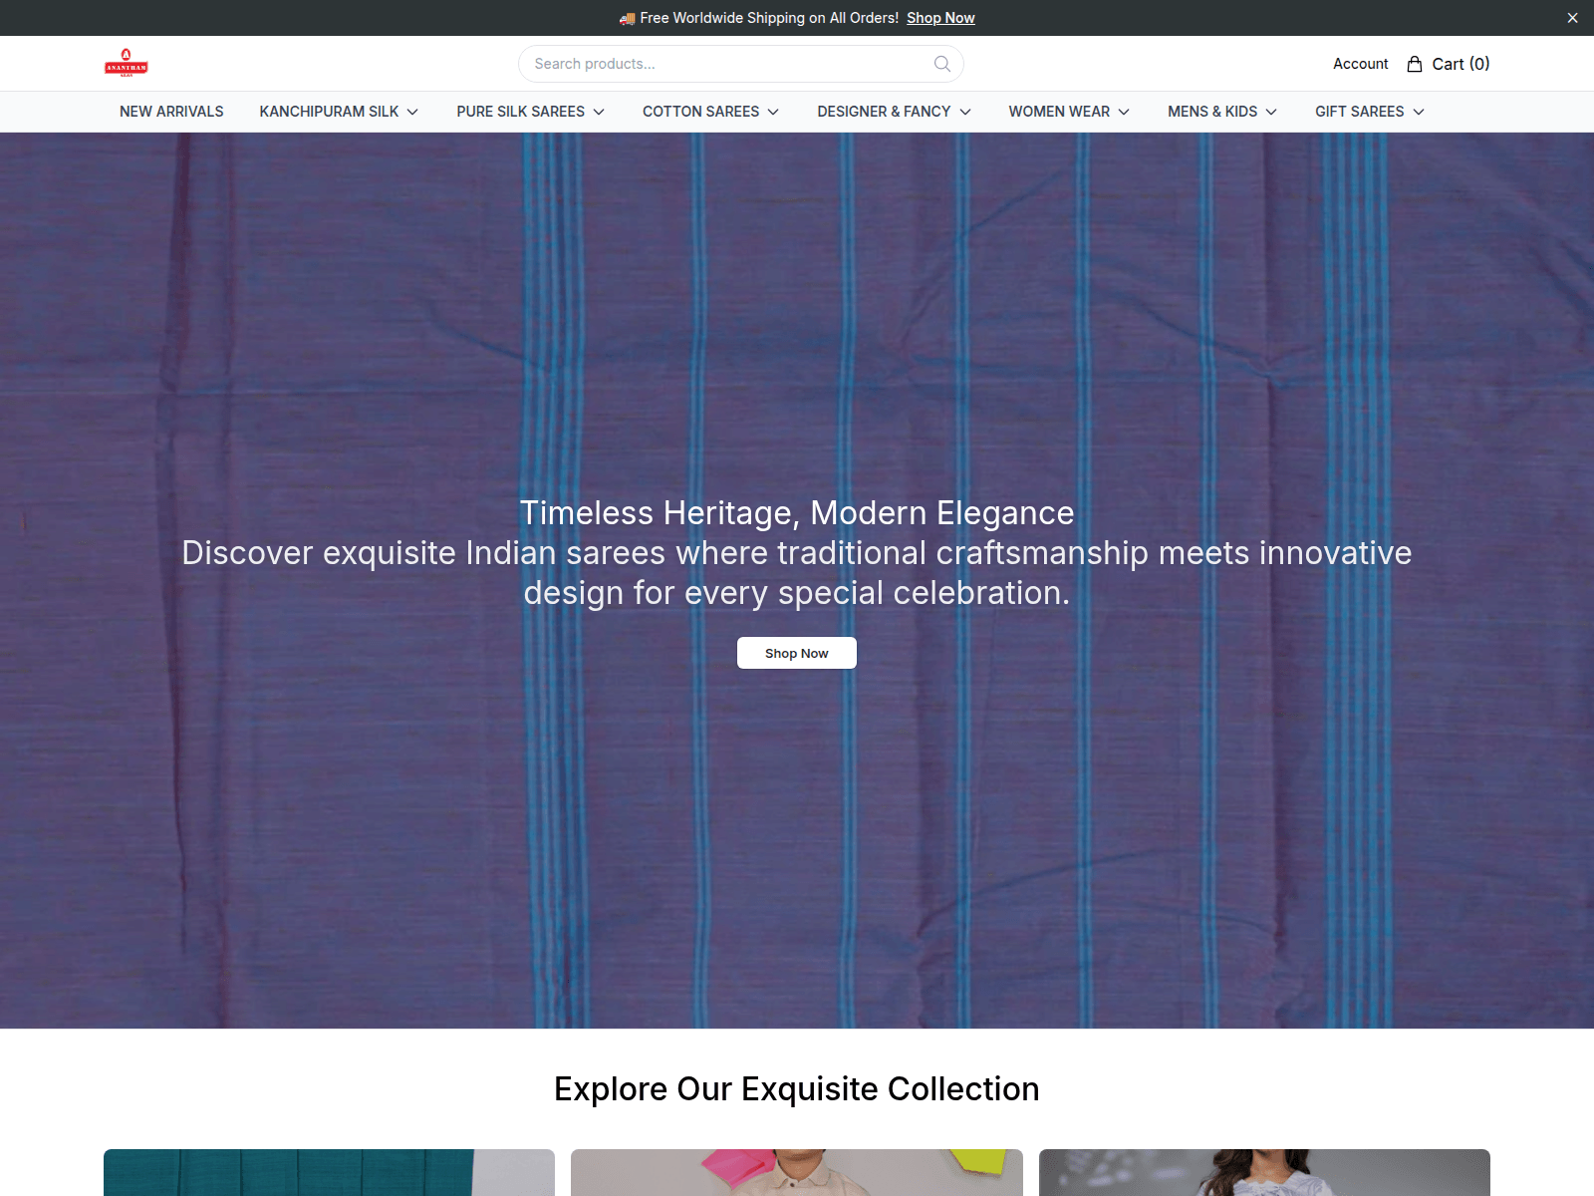
Task: Click the white Shop Now hero button
Action: [x=797, y=653]
